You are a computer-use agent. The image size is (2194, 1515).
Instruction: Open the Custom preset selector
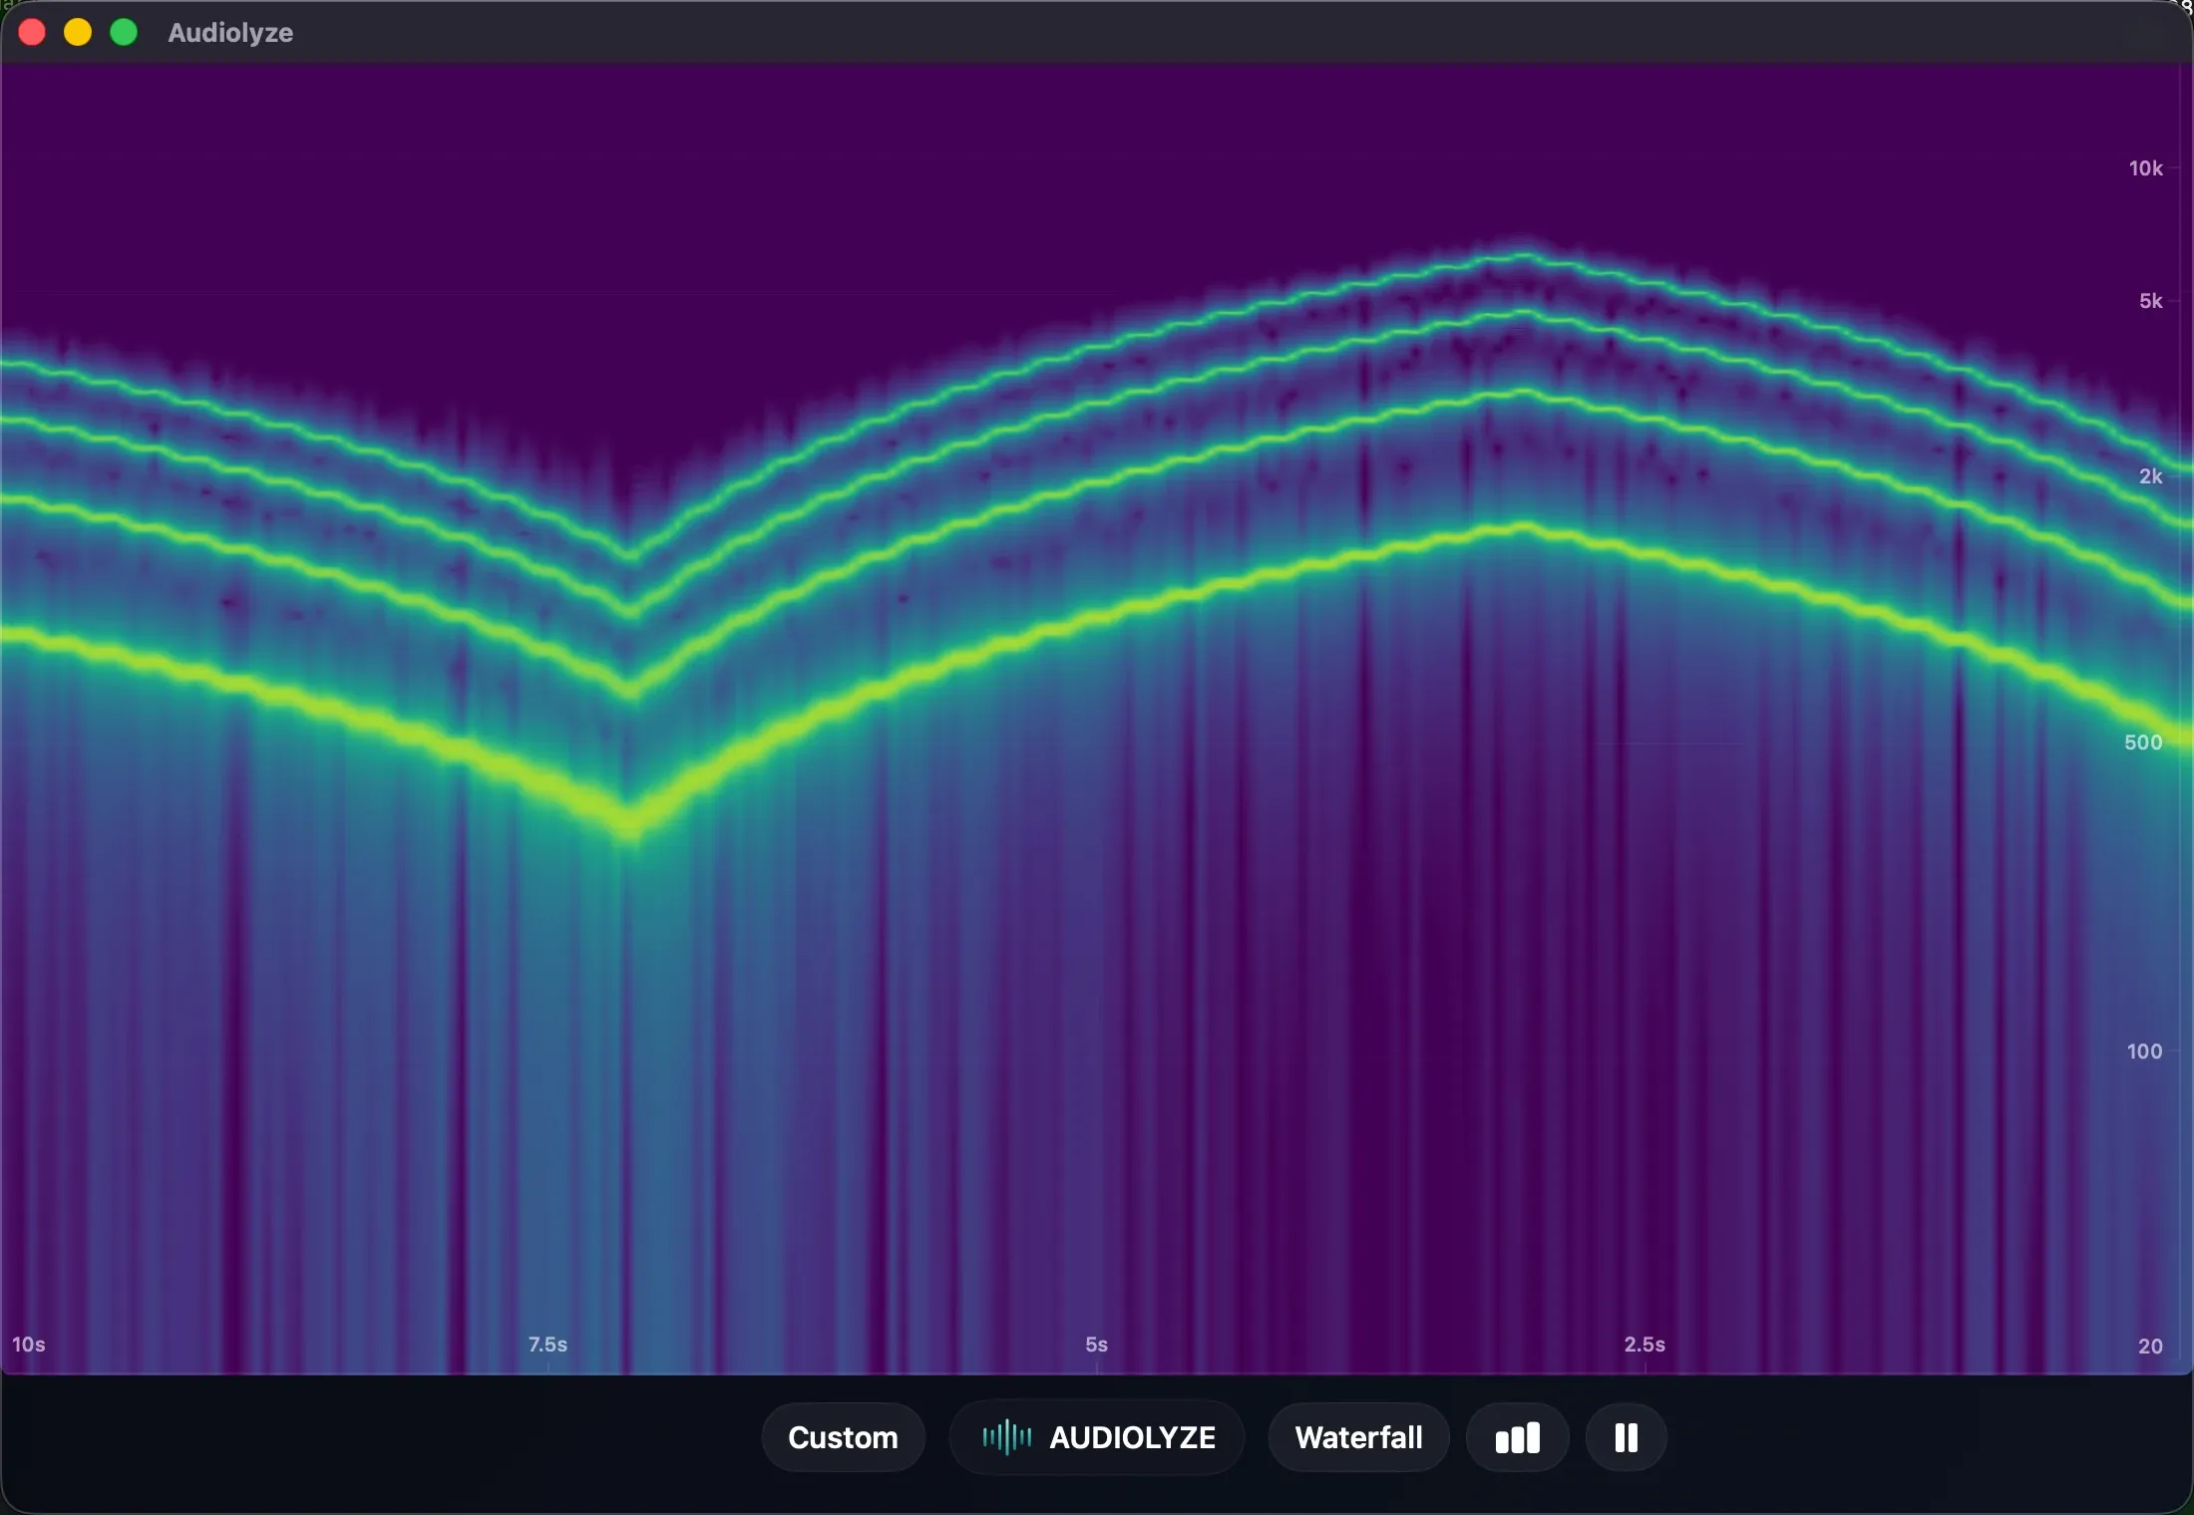pyautogui.click(x=843, y=1437)
